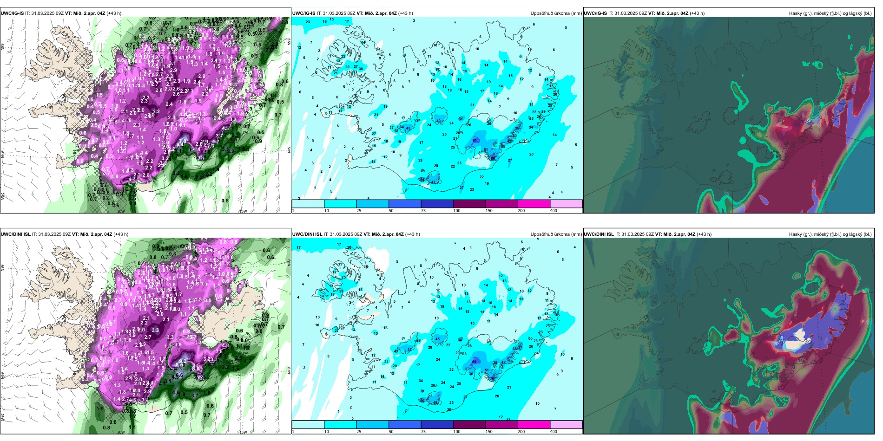
Task: Open the UWC/DINI ISL cloud cover map panel
Action: tap(729, 336)
